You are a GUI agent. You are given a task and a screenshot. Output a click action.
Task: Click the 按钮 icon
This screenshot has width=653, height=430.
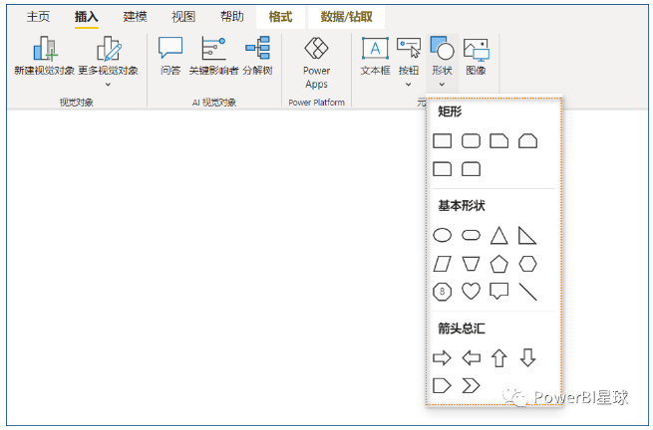click(x=409, y=48)
